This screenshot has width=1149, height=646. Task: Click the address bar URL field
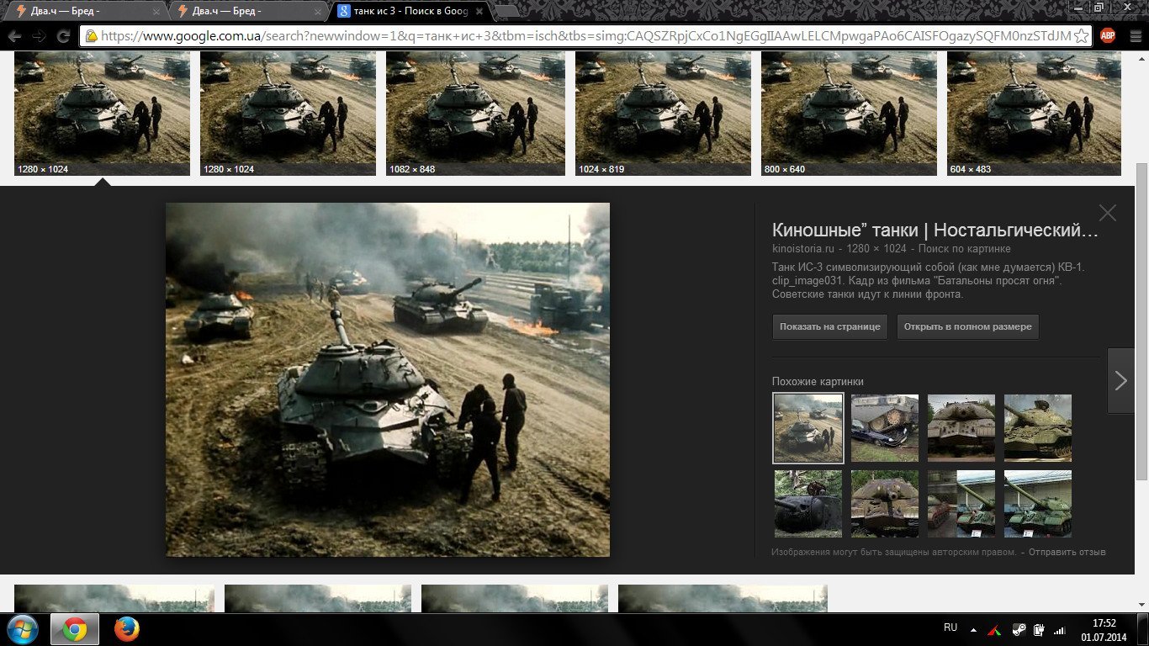pos(585,36)
